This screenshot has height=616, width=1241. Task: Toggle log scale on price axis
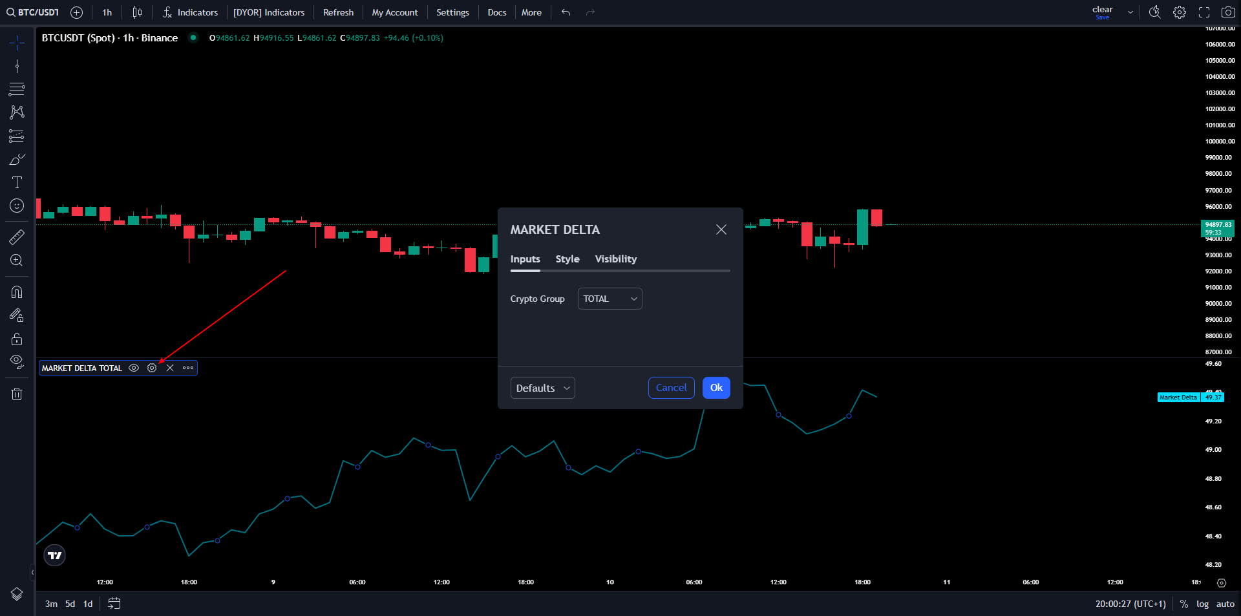(x=1202, y=604)
